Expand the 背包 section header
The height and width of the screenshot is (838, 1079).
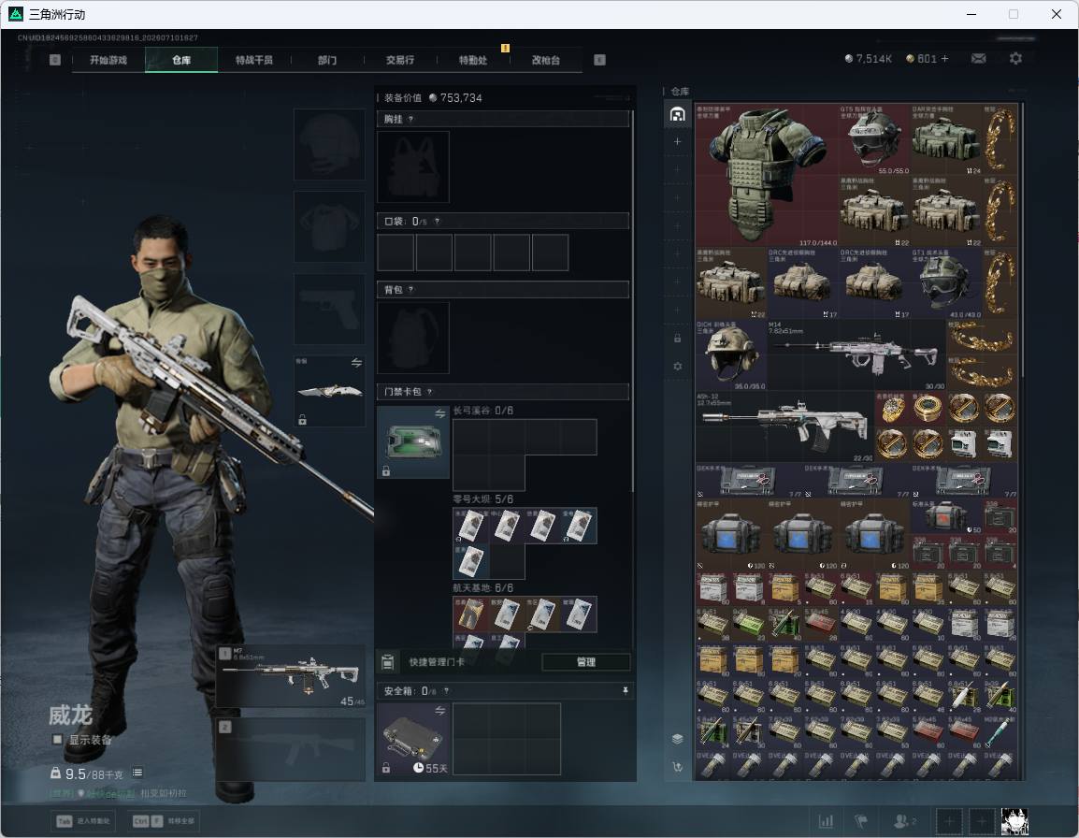click(503, 290)
